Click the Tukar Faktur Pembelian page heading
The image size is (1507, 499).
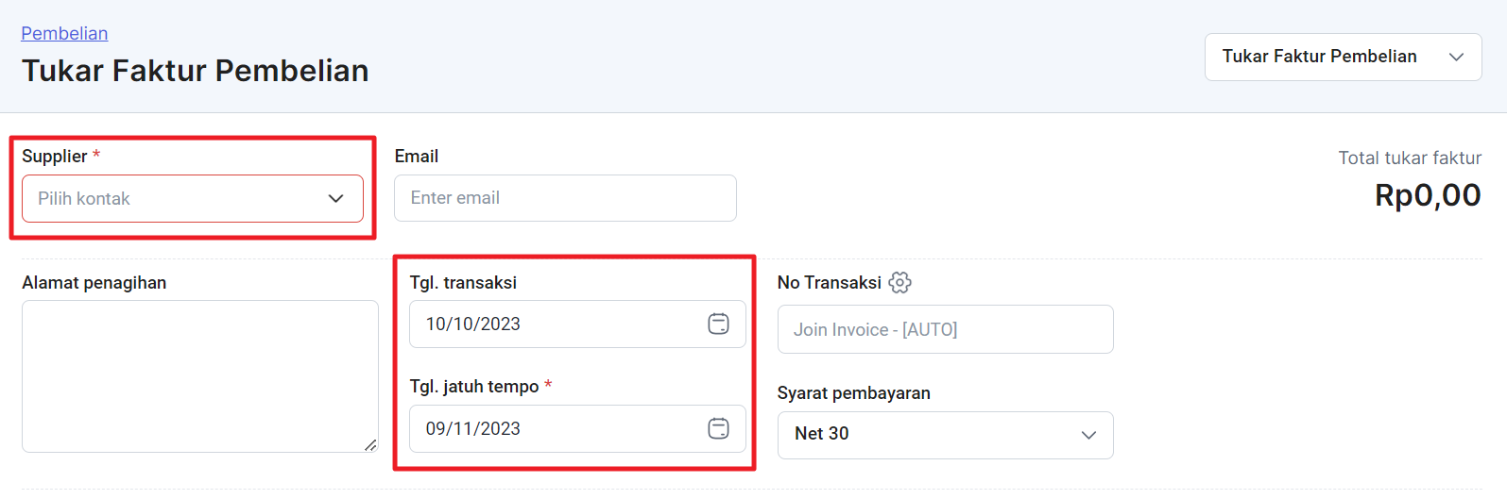click(195, 71)
